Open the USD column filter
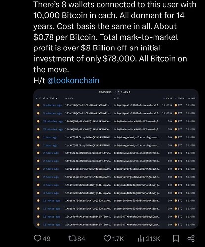The width and height of the screenshot is (205, 247). click(191, 98)
